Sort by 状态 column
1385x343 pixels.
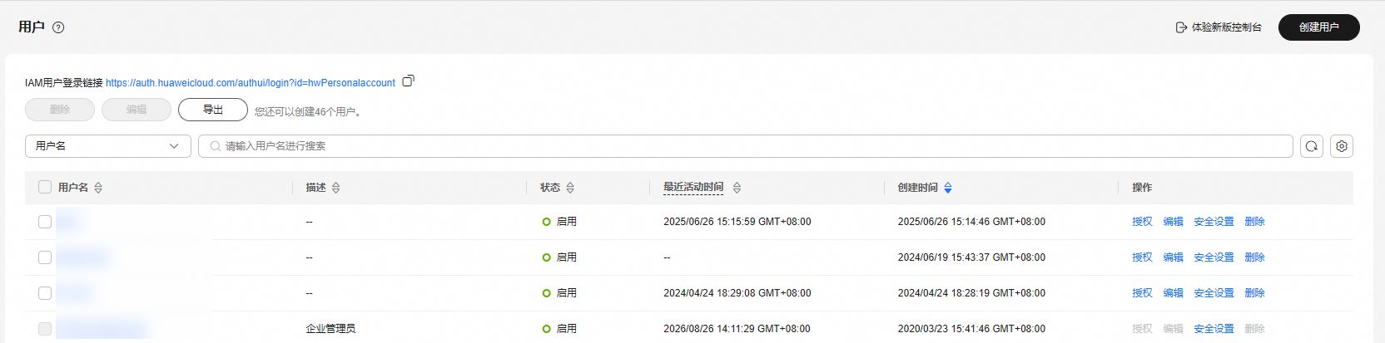(x=570, y=188)
